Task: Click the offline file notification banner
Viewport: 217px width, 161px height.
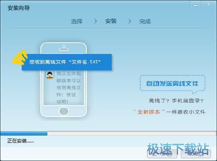Action: click(67, 62)
